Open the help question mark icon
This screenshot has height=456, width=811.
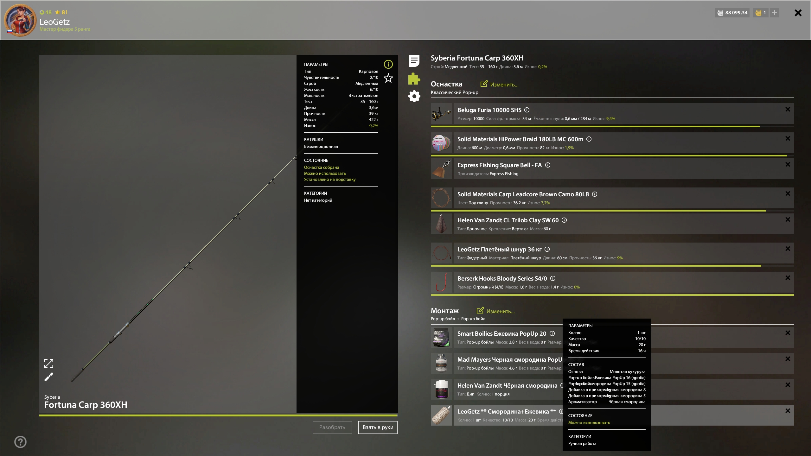(20, 442)
